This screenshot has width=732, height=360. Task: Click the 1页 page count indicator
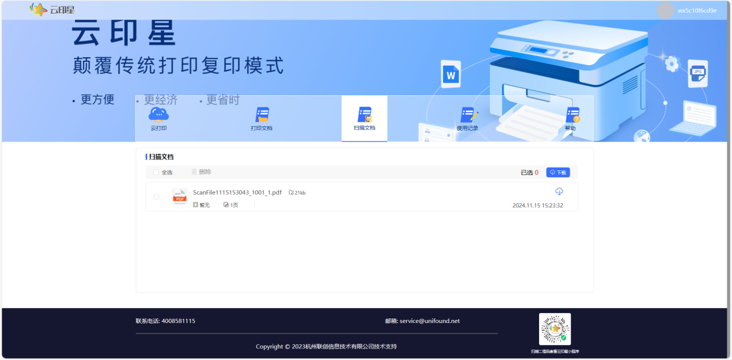[x=231, y=205]
